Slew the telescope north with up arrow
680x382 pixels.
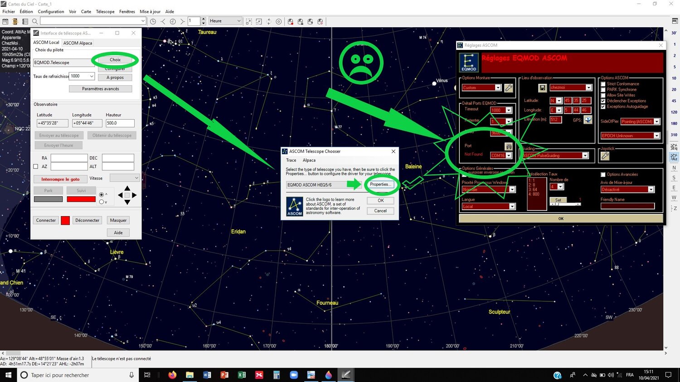[x=127, y=188]
